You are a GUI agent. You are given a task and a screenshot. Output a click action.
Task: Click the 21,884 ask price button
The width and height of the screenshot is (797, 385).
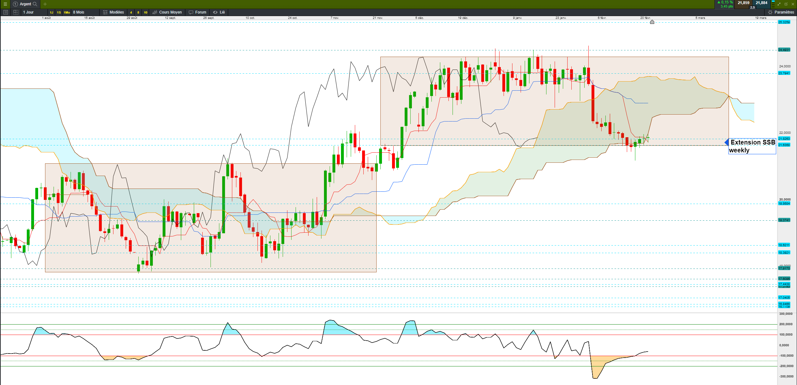[x=761, y=3]
